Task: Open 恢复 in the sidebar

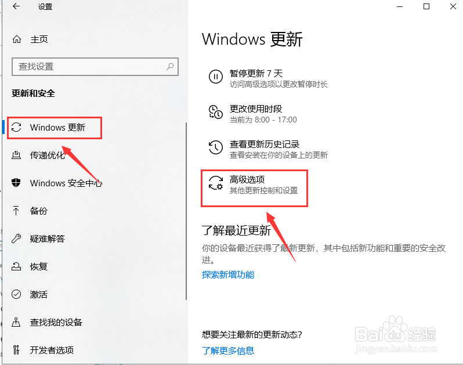Action: [38, 266]
